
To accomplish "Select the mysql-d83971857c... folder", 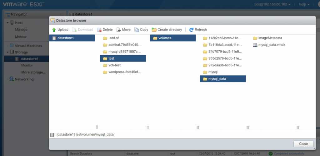I will (123, 52).
